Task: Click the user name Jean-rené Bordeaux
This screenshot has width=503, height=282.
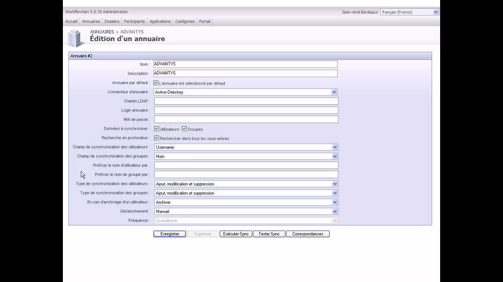Action: [360, 12]
